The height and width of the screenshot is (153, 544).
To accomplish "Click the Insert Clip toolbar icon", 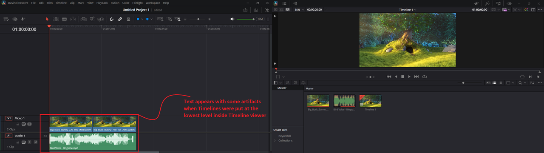I will click(83, 19).
